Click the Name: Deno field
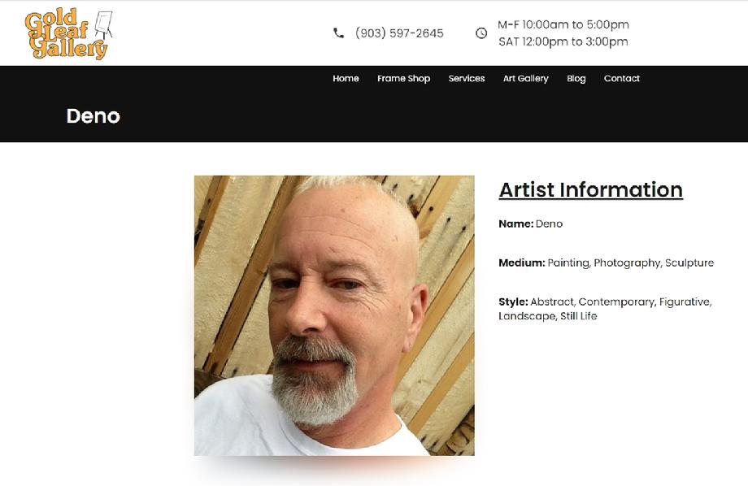Viewport: 748px width, 486px height. coord(530,223)
